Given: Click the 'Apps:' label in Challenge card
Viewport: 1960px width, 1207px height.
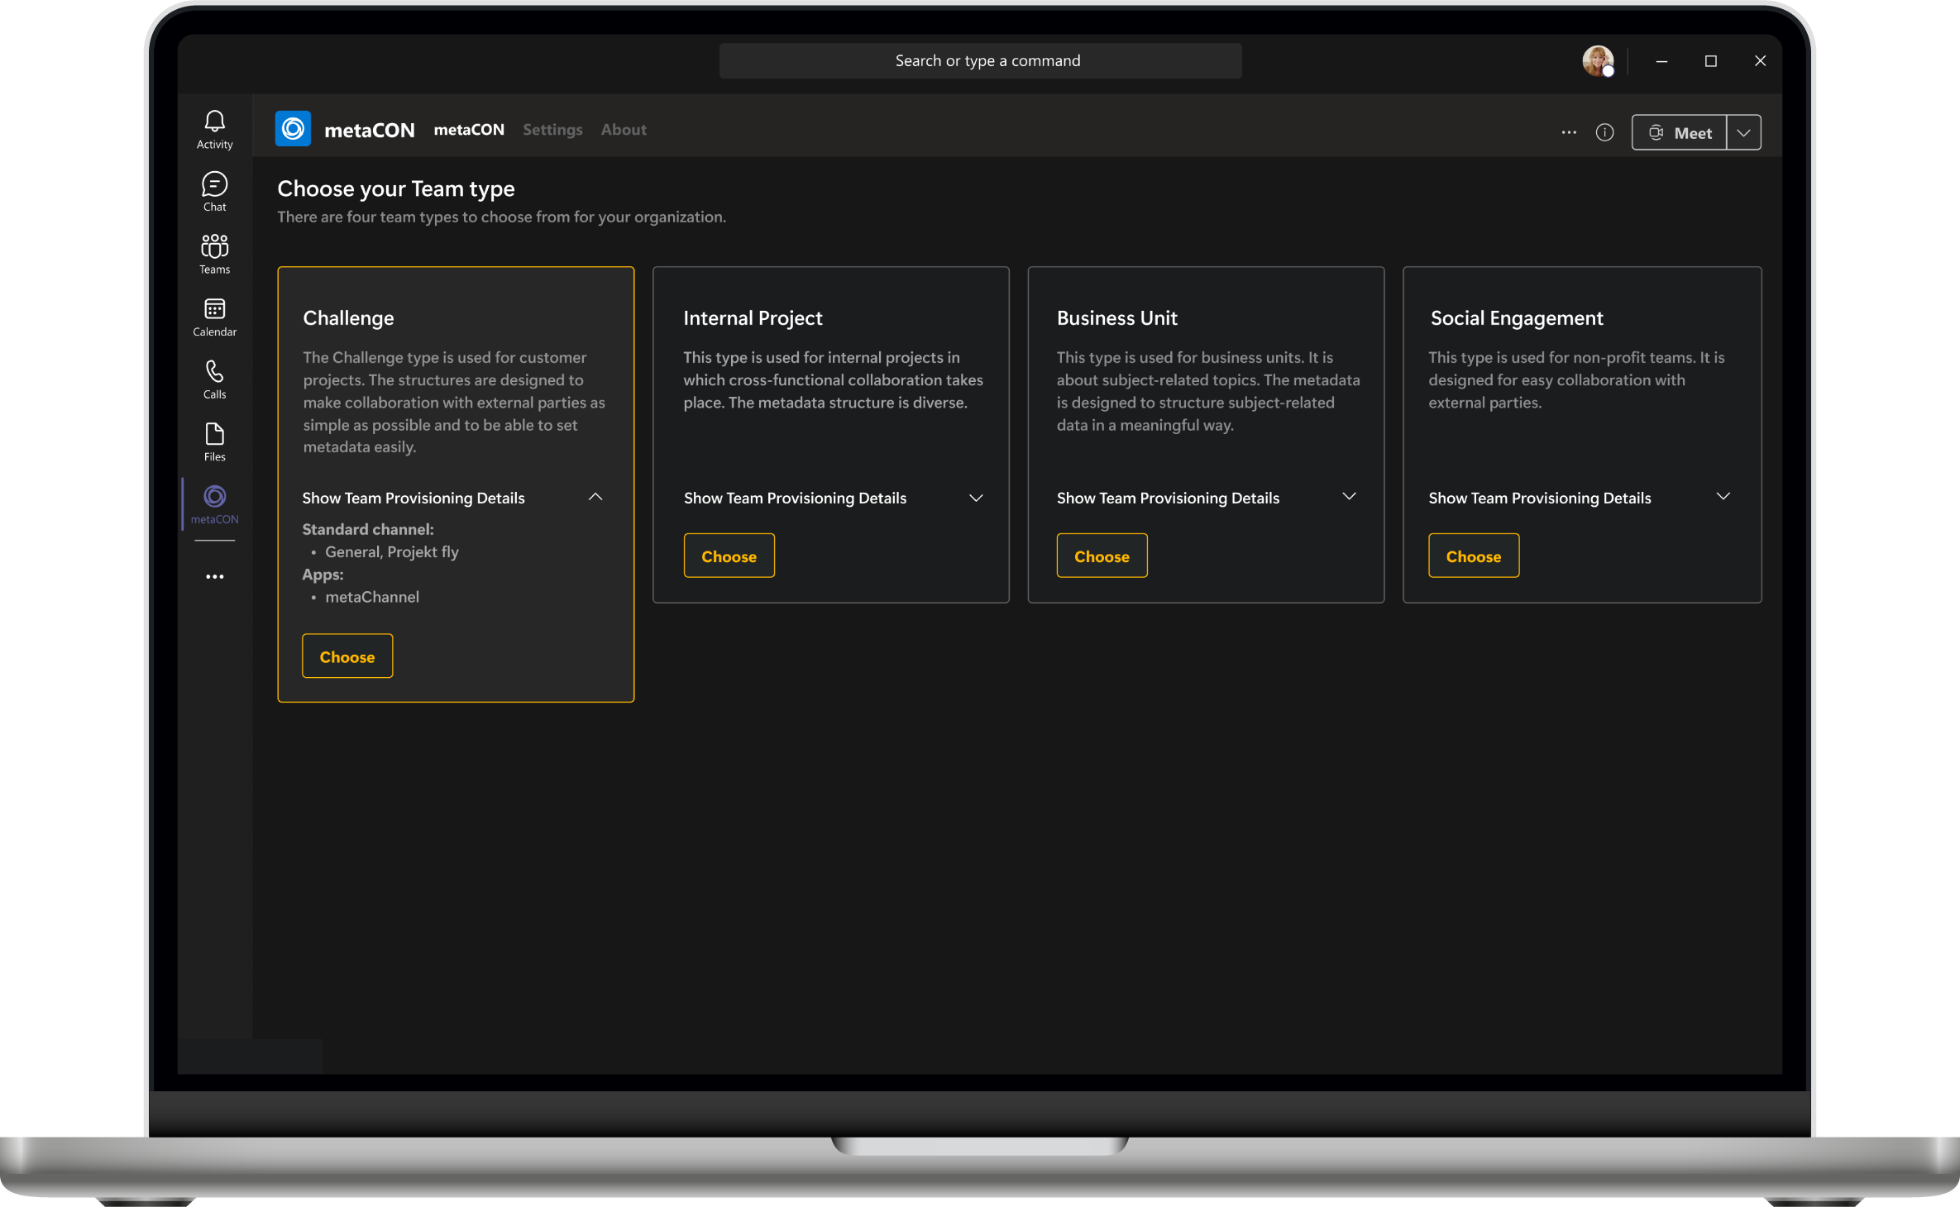Looking at the screenshot, I should pos(323,575).
